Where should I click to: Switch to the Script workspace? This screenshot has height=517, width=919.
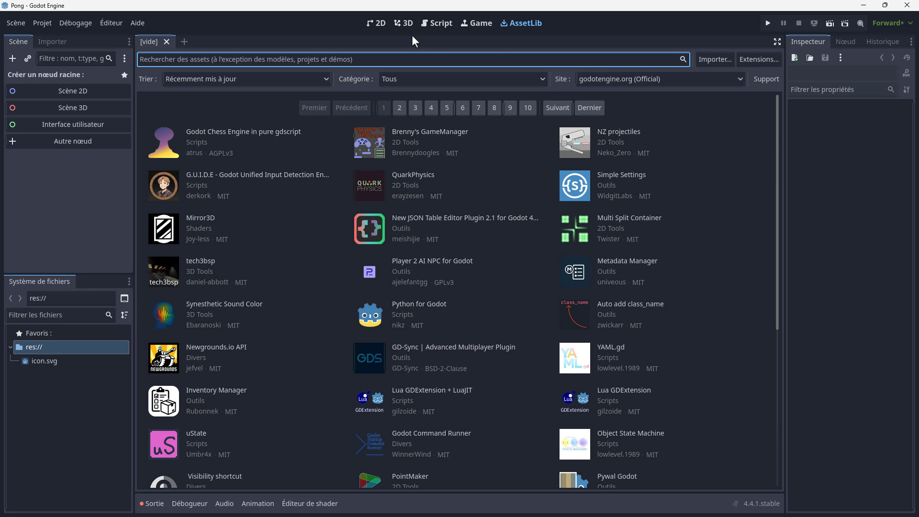click(x=437, y=23)
